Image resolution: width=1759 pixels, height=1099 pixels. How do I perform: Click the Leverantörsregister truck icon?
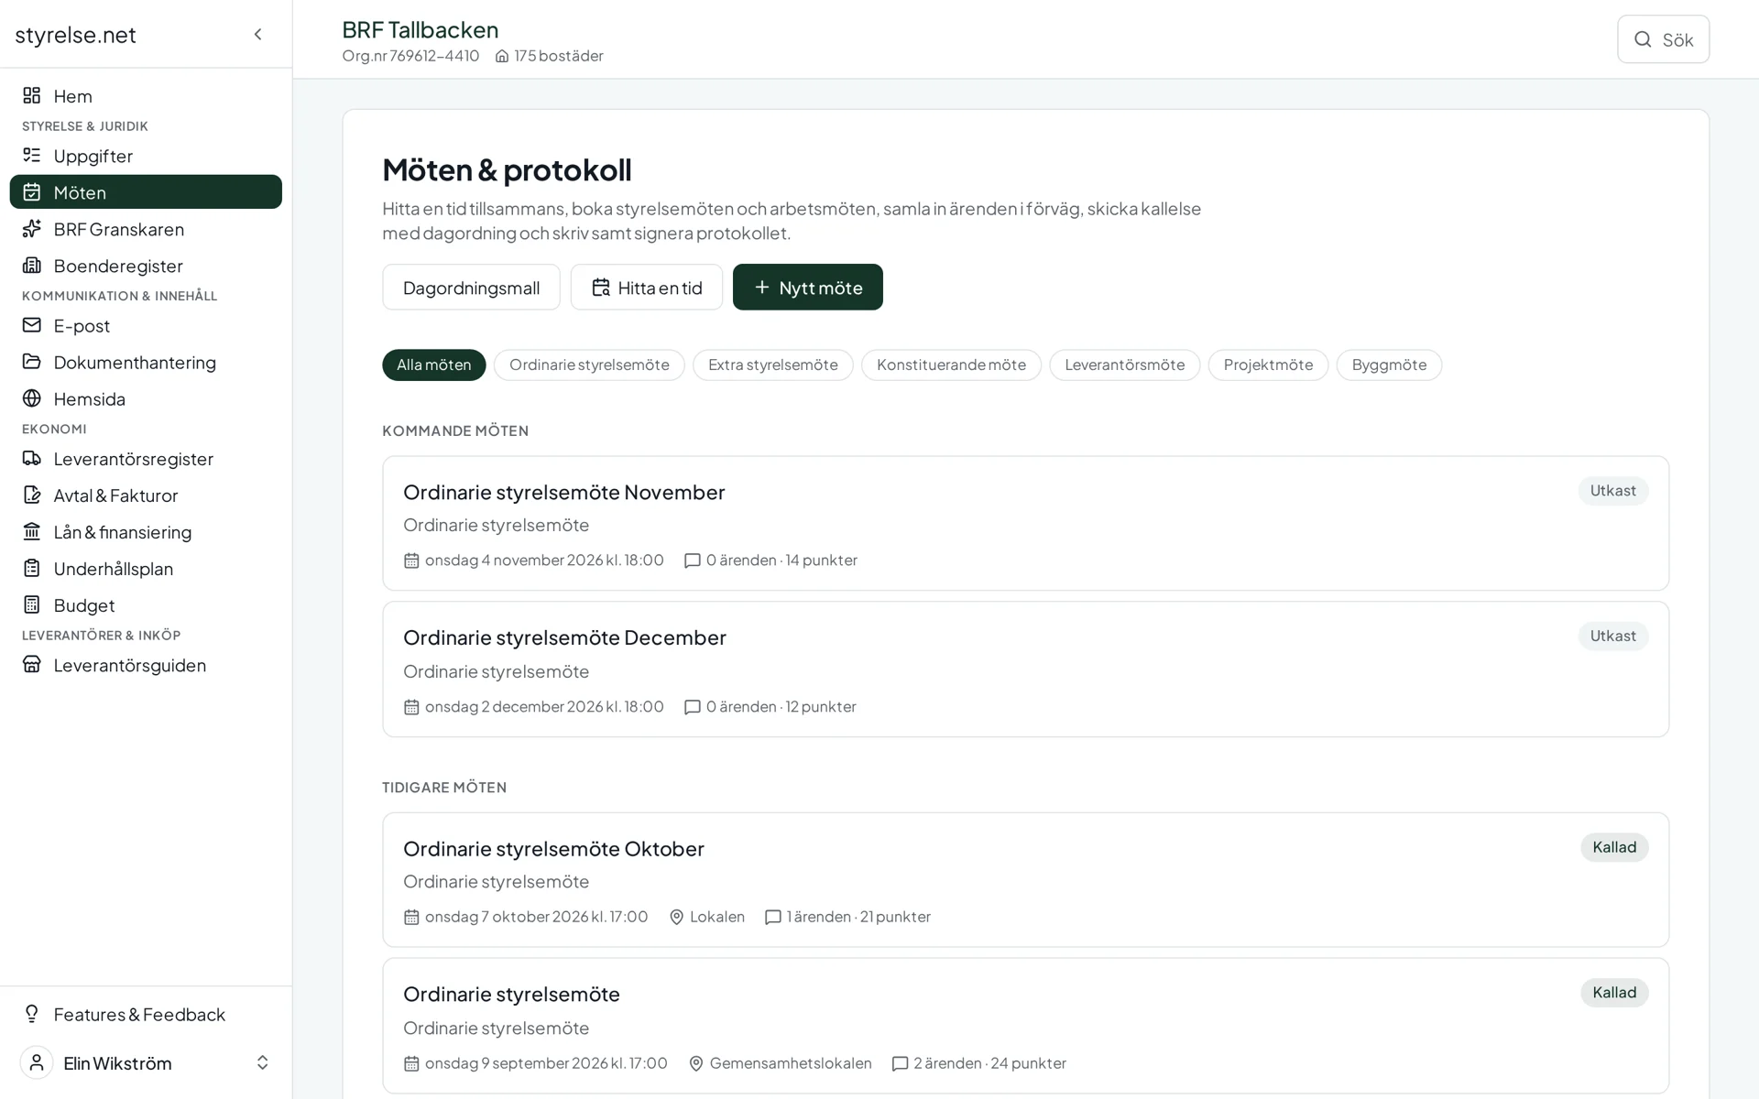click(32, 457)
